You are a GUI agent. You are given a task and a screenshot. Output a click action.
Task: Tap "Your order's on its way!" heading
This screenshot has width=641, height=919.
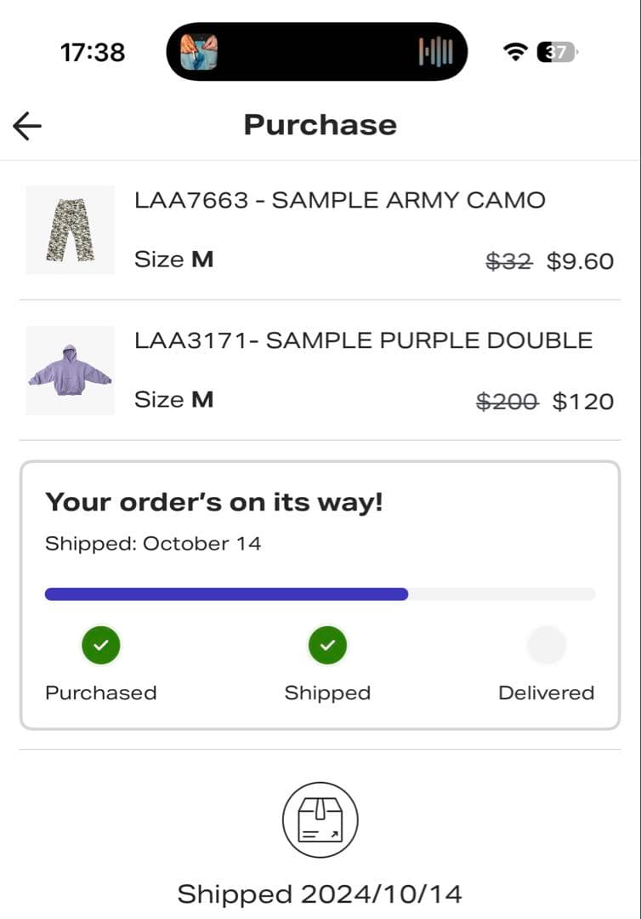point(214,502)
